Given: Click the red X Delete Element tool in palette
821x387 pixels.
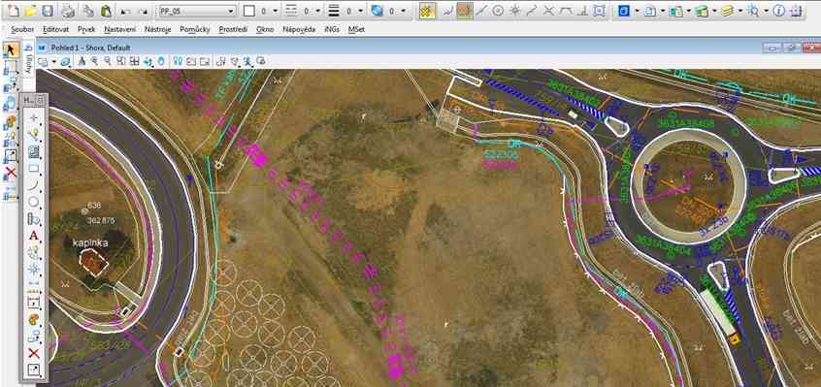Looking at the screenshot, I should click(x=34, y=353).
